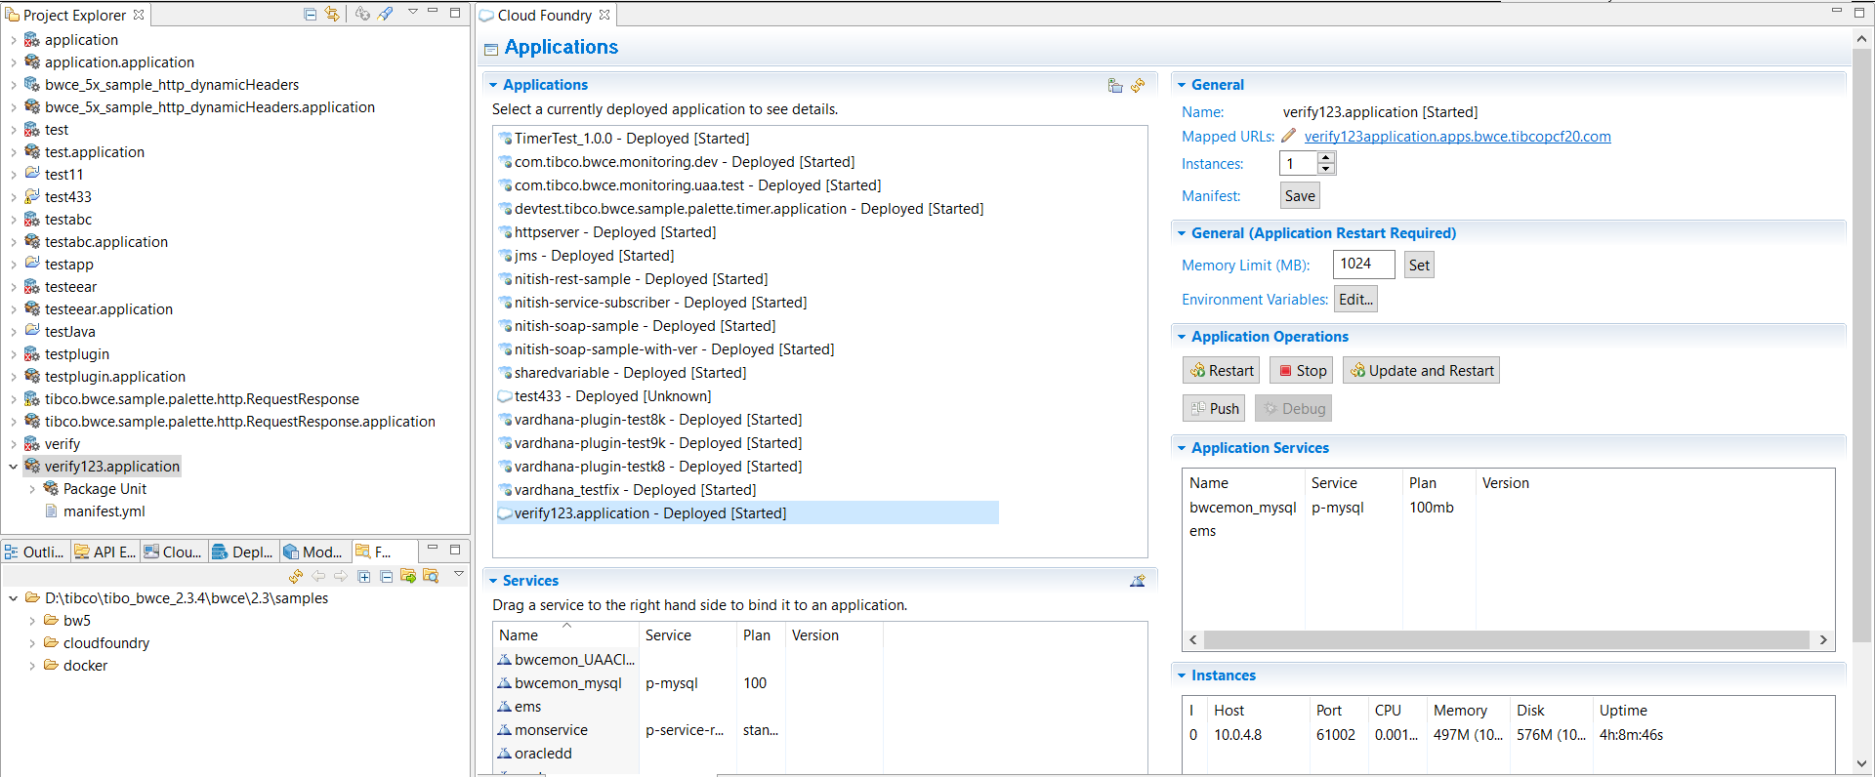Click the folder with magnifier toolbar icon
Viewport: 1875px width, 777px height.
pos(431,576)
